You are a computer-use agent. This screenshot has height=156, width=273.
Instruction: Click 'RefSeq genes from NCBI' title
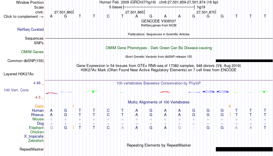[159, 25]
